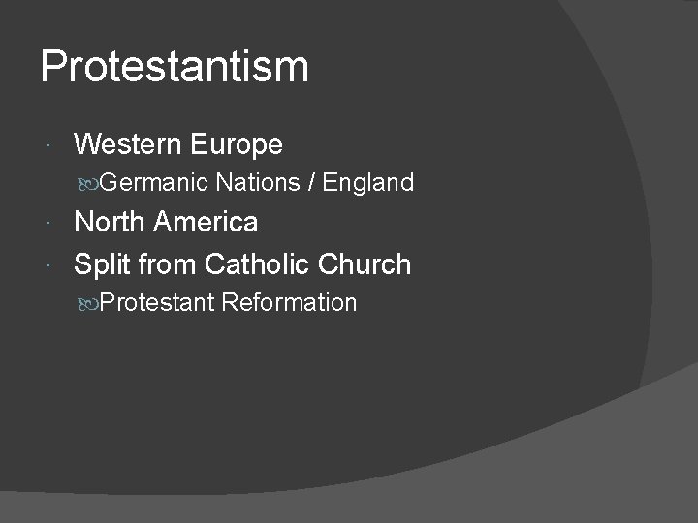Image resolution: width=698 pixels, height=523 pixels.
Task: Click the word Protestant in sub-bullet
Action: pos(156,303)
